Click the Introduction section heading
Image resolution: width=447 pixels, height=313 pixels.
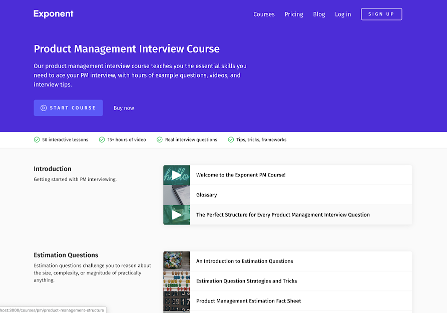[53, 169]
